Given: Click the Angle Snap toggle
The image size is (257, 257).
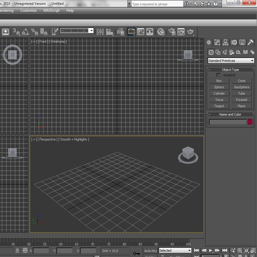Looking at the screenshot, I should click(x=25, y=32).
